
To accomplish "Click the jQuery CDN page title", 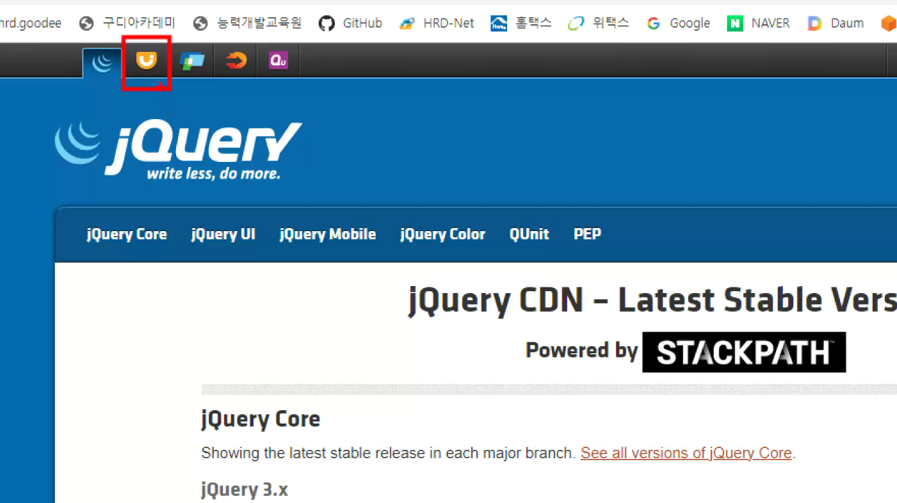I will click(x=652, y=300).
